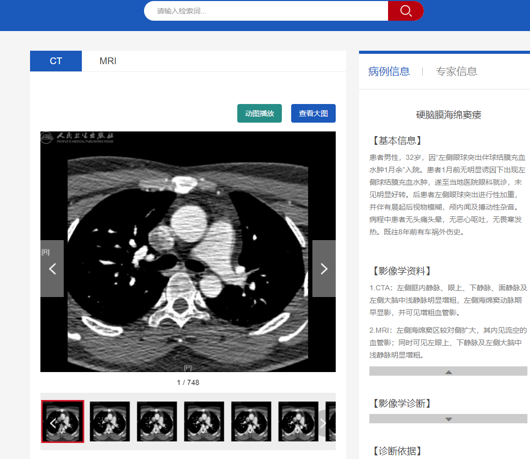Screen dimensions: 530x459
Task: Click the 查看大图 button
Action: pos(313,113)
